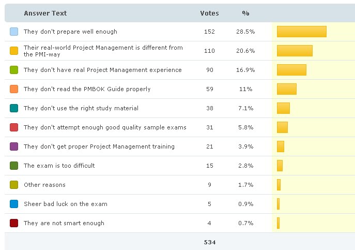Sort by the 'Votes' column header

tap(209, 13)
